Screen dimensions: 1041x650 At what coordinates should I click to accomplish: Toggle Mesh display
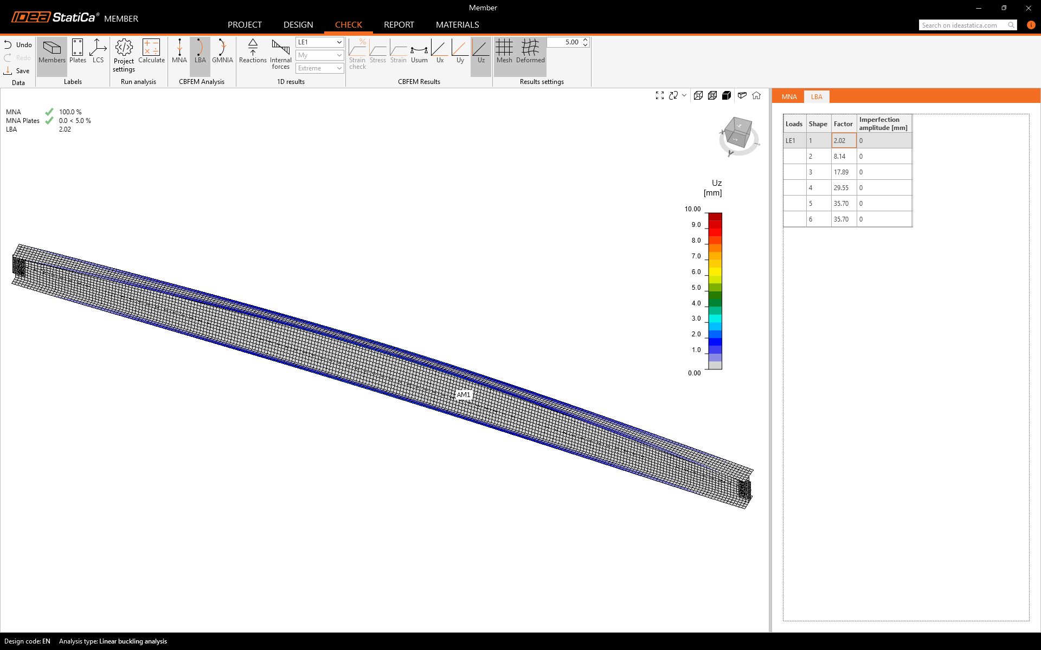point(504,51)
